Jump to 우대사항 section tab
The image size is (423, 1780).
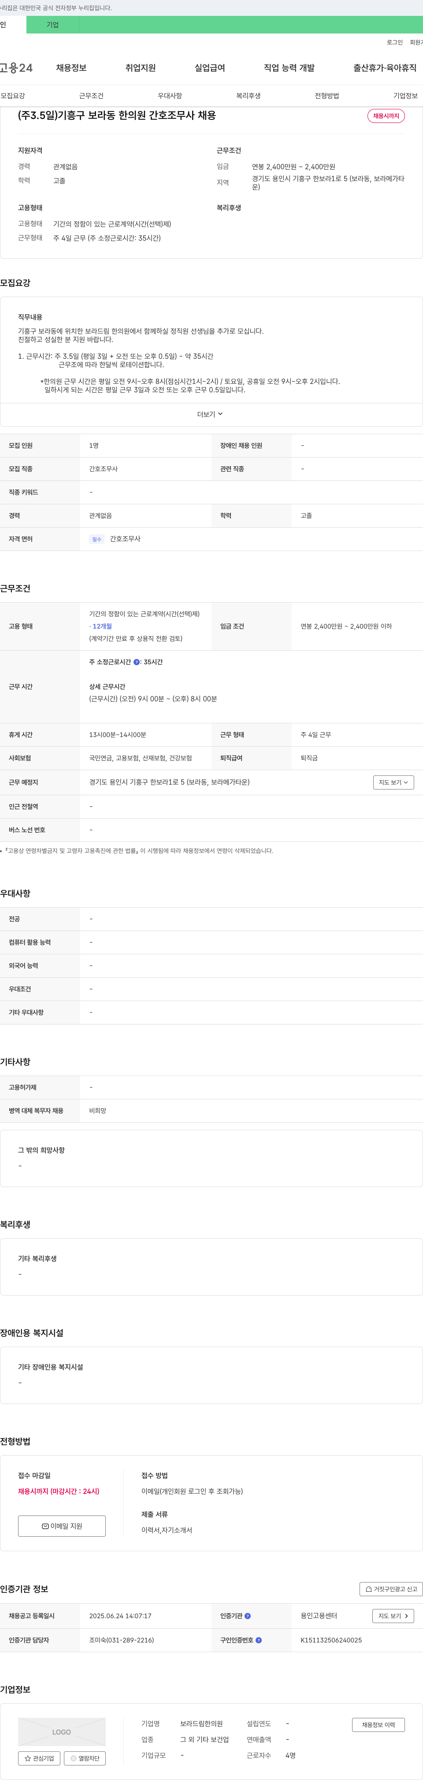coord(169,95)
